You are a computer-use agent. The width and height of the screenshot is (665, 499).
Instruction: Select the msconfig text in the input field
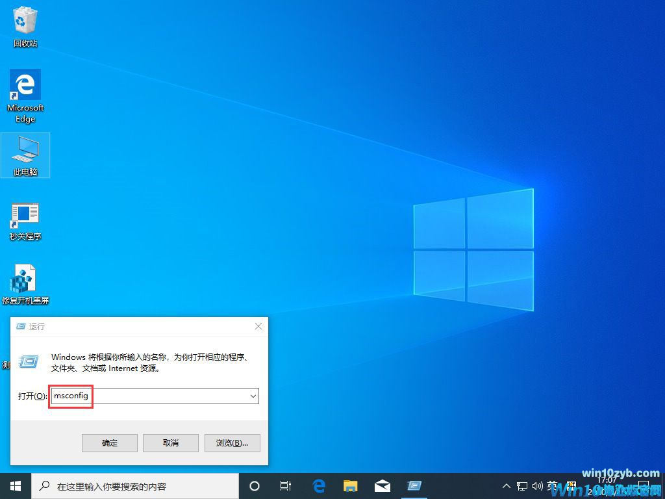point(70,396)
